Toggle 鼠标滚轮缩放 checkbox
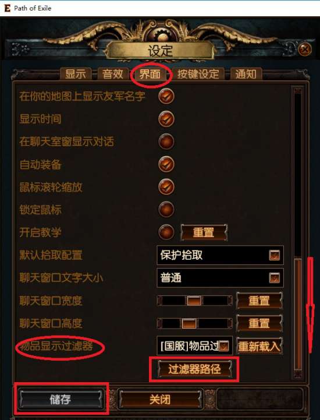The height and width of the screenshot is (420, 320). (x=166, y=187)
